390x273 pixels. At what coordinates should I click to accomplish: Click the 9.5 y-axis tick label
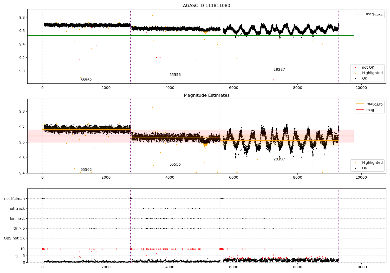pyautogui.click(x=22, y=158)
